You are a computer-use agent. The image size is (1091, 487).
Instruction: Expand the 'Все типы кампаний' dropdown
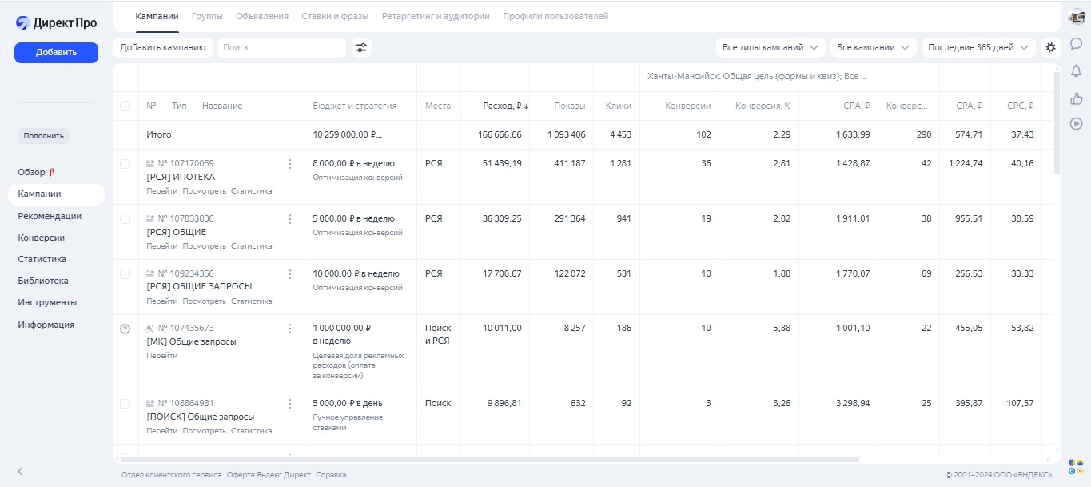pyautogui.click(x=770, y=47)
